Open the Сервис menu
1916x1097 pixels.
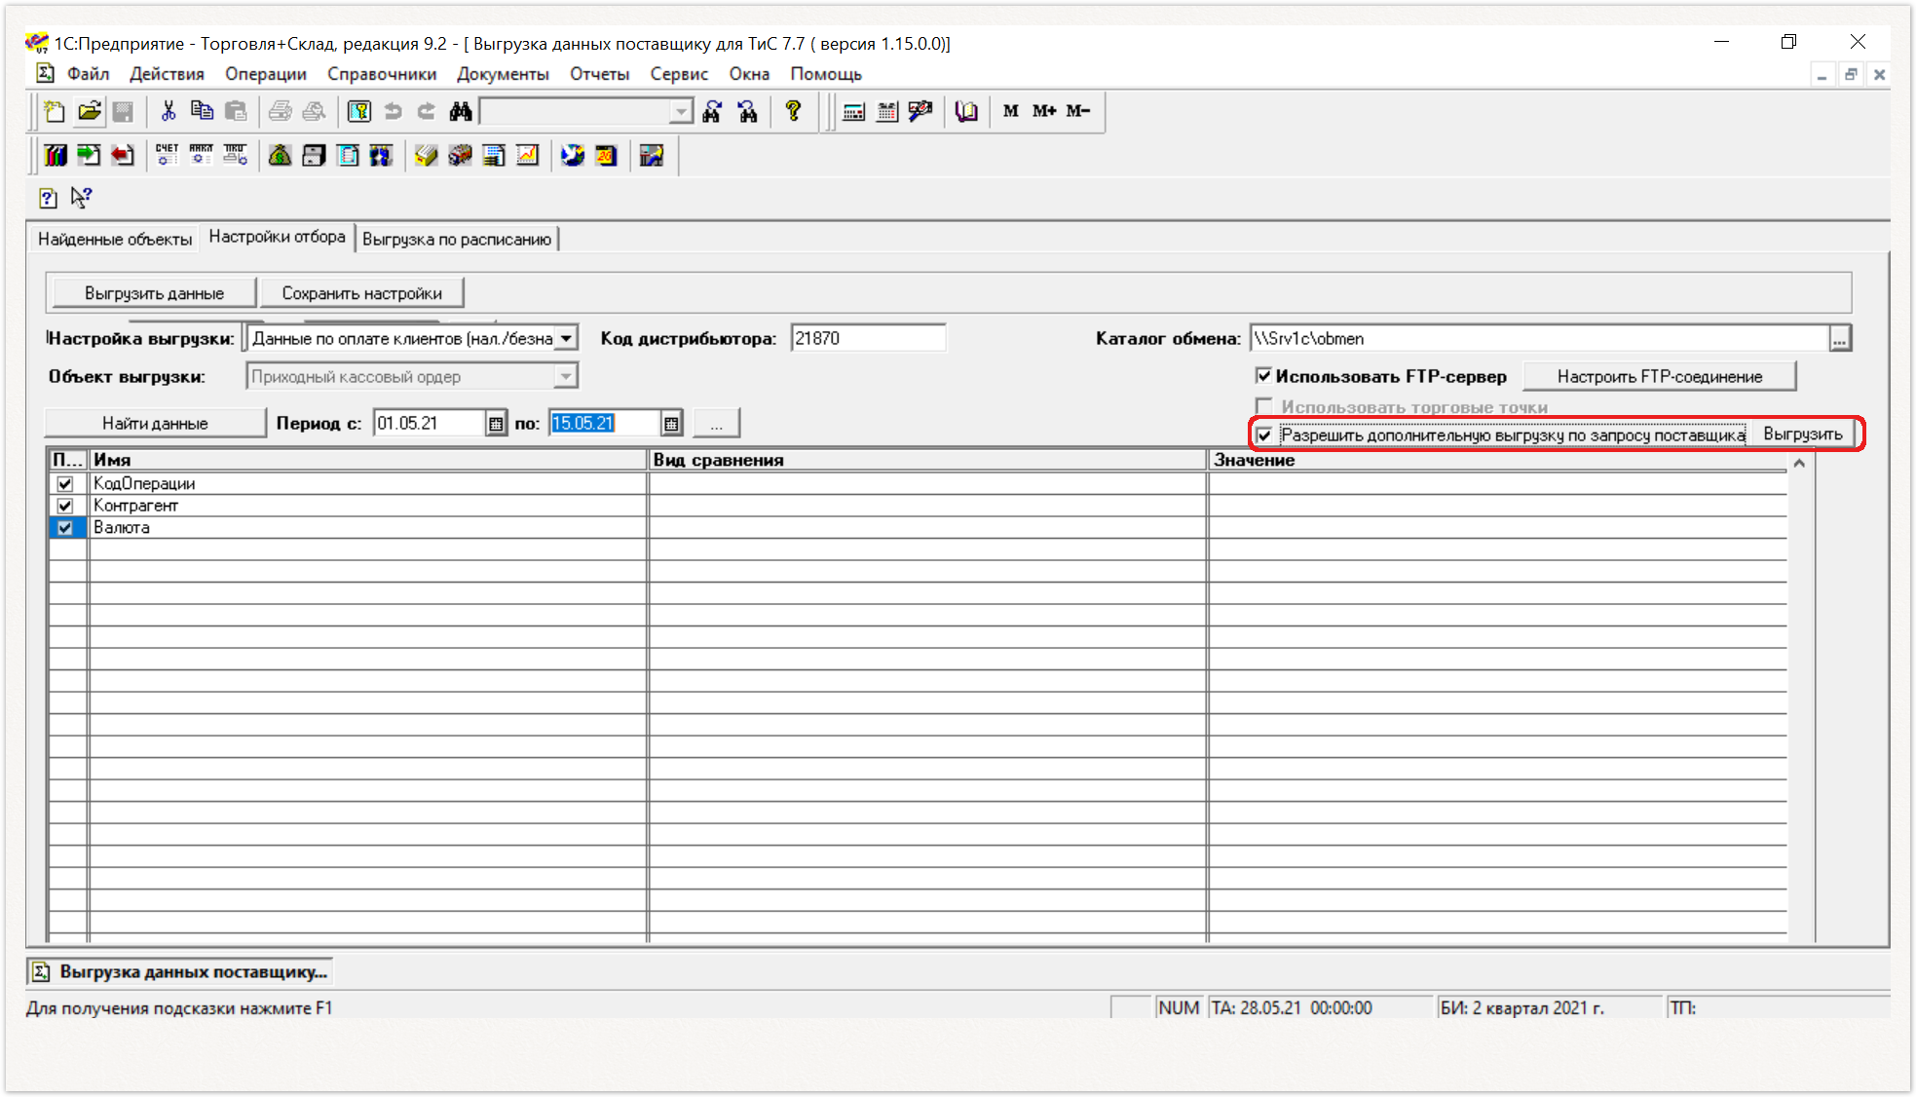click(x=679, y=74)
